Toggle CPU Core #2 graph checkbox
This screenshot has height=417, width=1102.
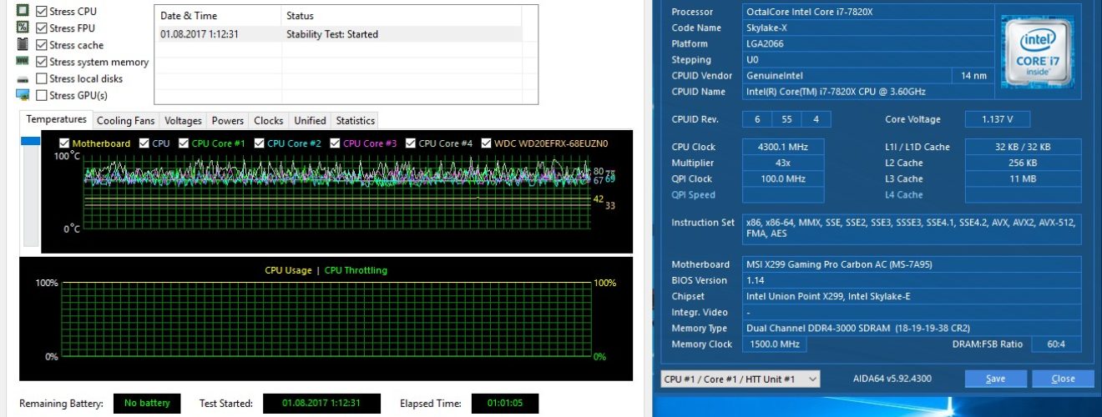click(x=259, y=143)
